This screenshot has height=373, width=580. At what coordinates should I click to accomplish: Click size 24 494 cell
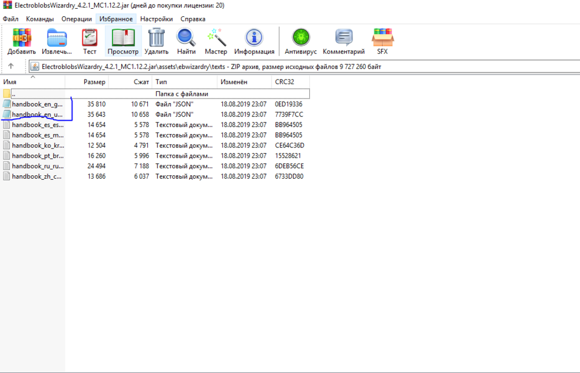[x=96, y=166]
